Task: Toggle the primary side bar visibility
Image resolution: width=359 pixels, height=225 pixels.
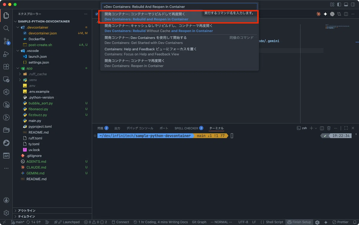Action: (339, 4)
